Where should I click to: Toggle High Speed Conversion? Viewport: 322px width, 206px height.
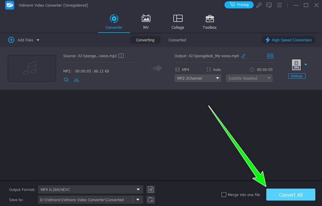pyautogui.click(x=288, y=40)
